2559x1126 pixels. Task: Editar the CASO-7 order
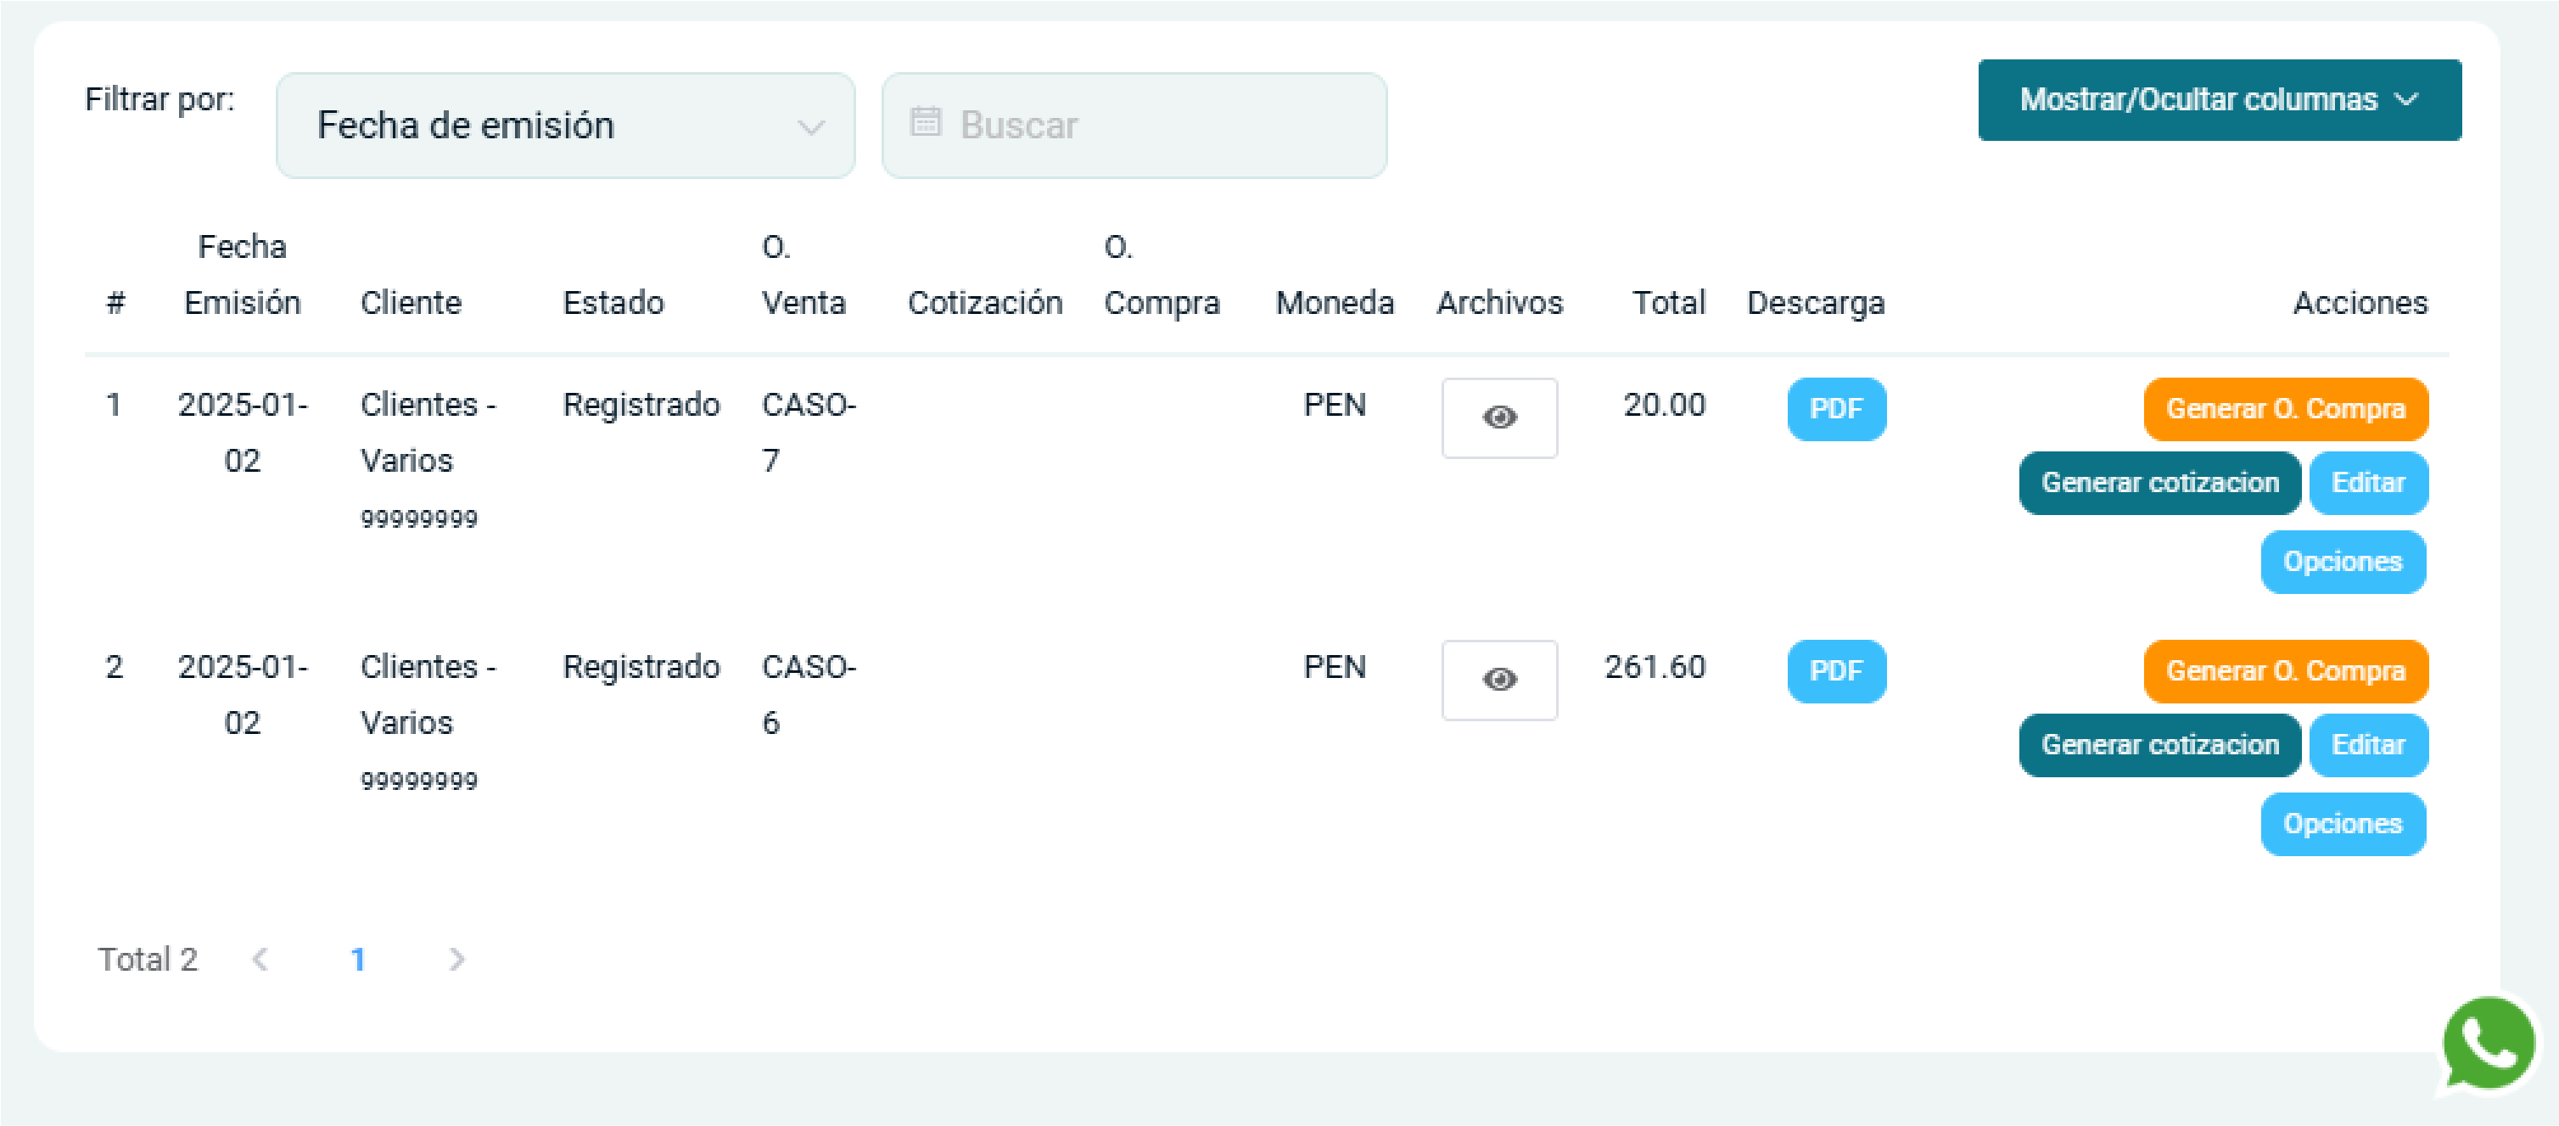click(x=2367, y=483)
